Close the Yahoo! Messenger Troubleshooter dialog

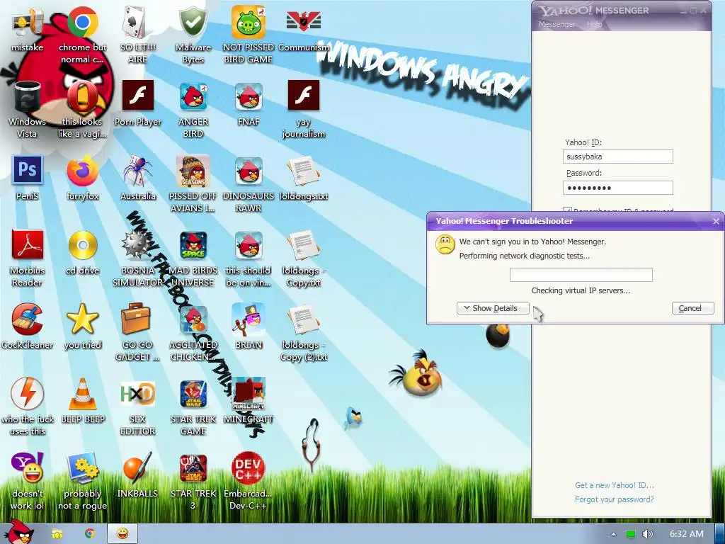click(x=716, y=221)
